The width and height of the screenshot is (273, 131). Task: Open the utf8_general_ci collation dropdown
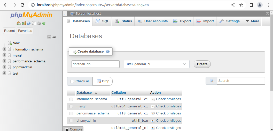click(x=157, y=64)
